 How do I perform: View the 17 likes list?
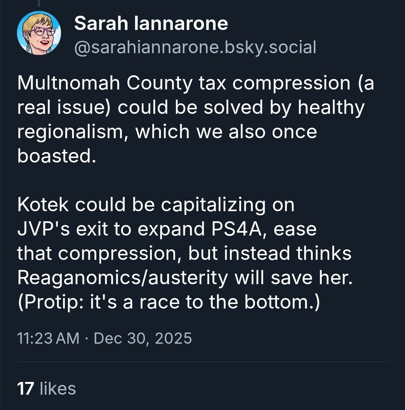(46, 388)
